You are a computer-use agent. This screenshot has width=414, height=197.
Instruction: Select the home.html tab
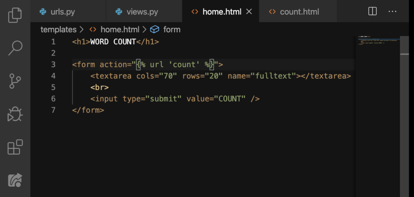pos(221,11)
